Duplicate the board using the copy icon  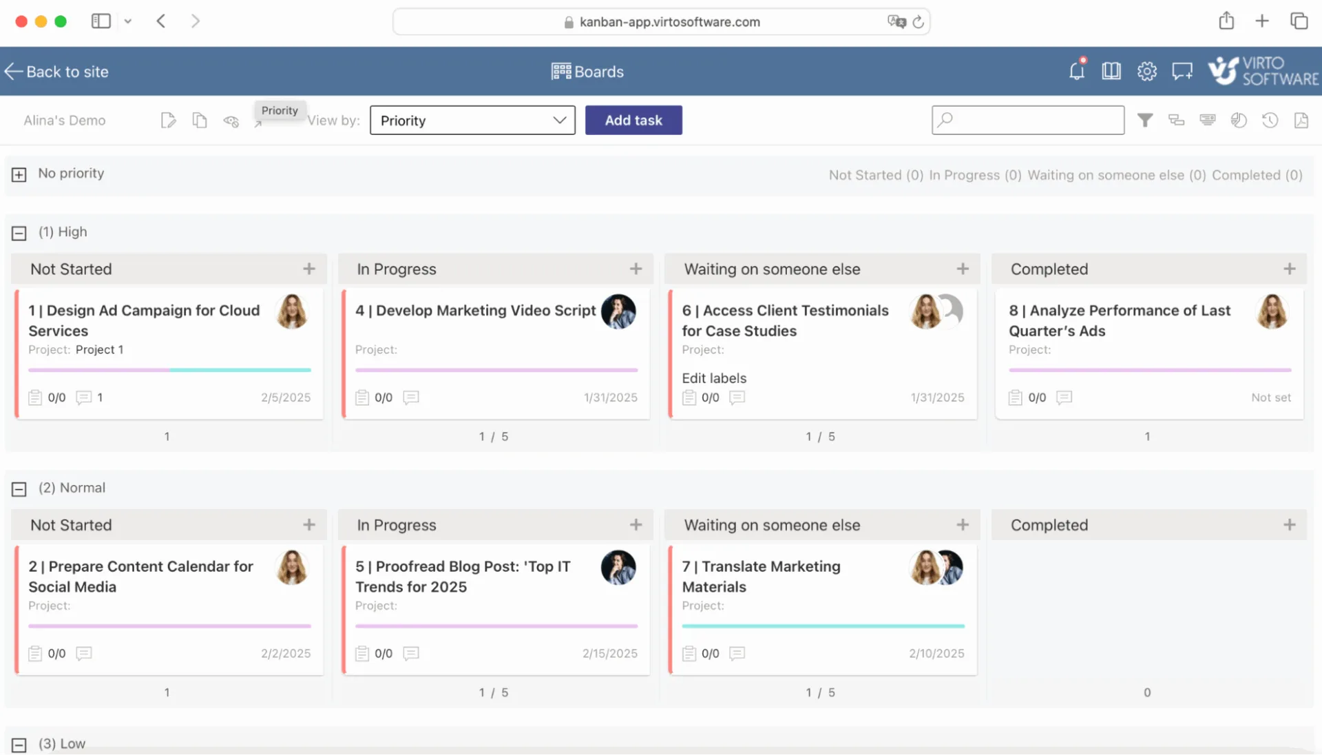200,120
